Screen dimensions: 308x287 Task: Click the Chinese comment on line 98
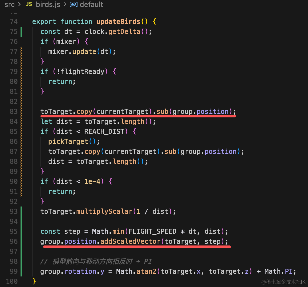coord(96,261)
